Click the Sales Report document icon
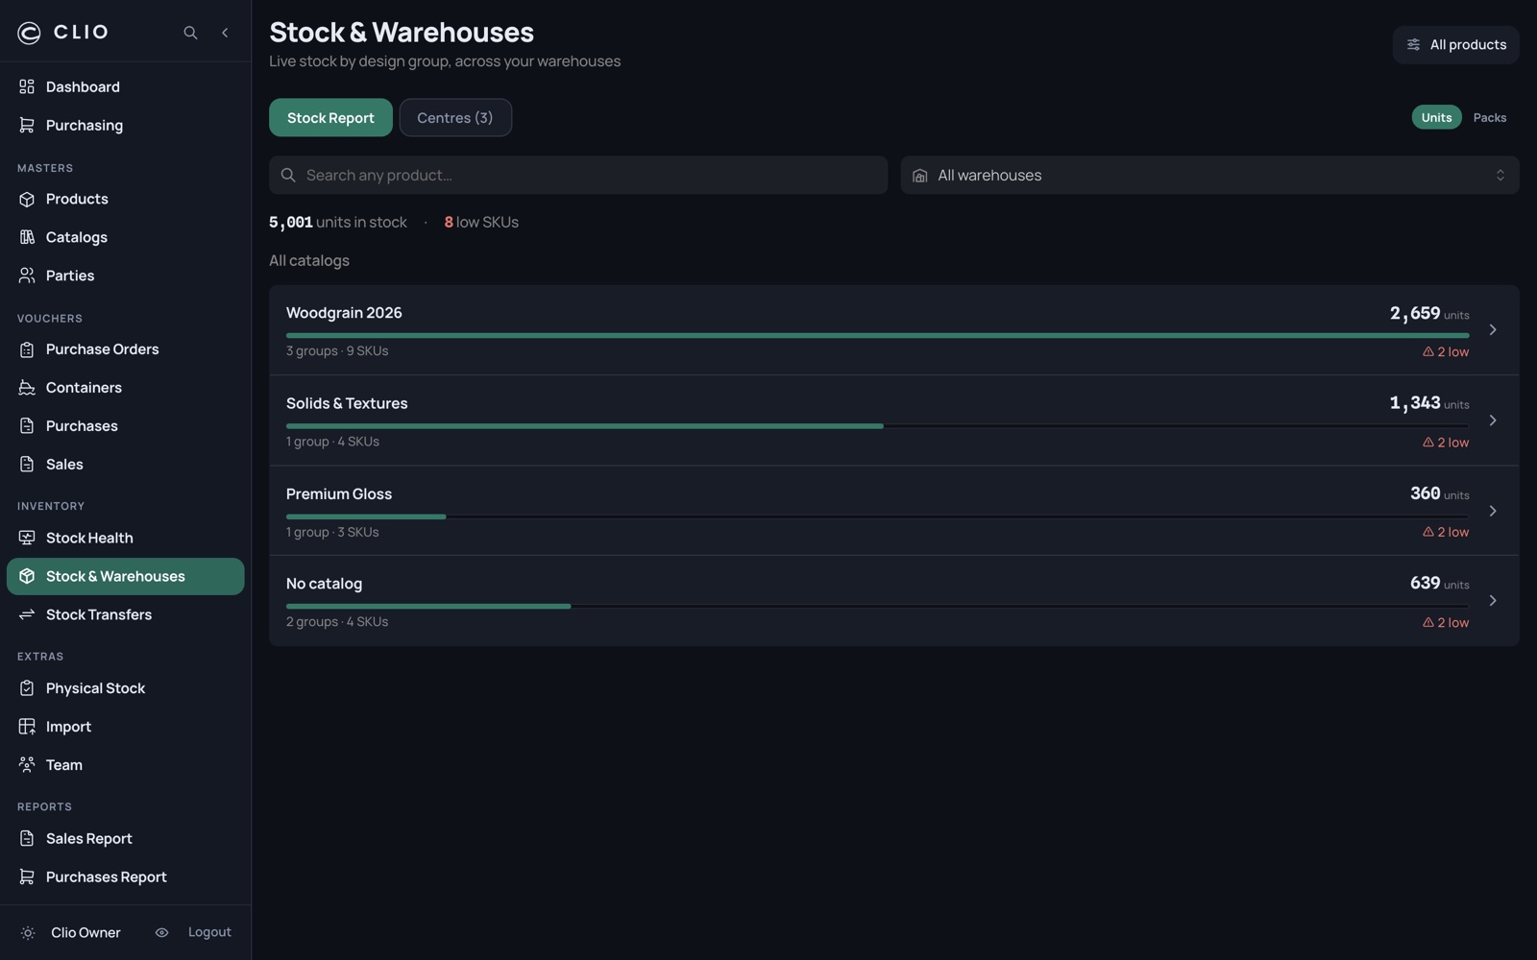Viewport: 1537px width, 960px height. [x=27, y=839]
